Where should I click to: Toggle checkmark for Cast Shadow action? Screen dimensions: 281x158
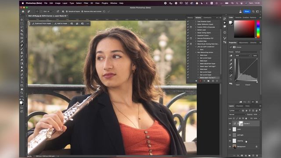[x=188, y=22]
